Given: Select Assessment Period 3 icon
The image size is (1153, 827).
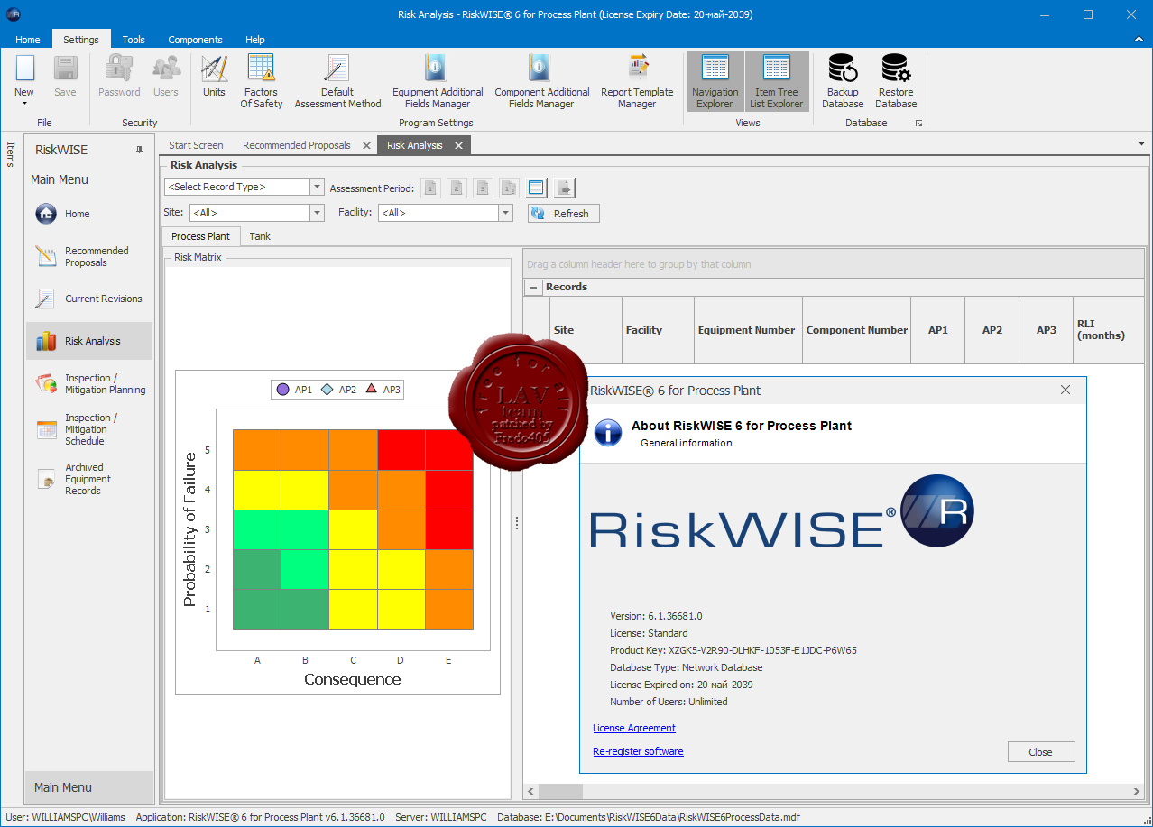Looking at the screenshot, I should (483, 188).
